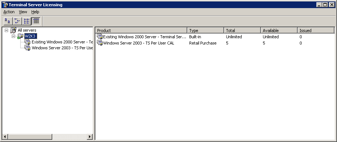
Task: Collapse the W2K3 server node
Action: click(x=13, y=36)
